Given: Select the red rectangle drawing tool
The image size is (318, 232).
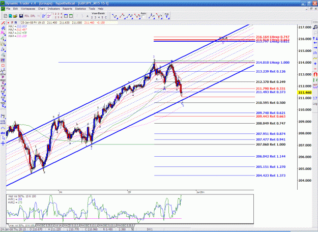Looking at the screenshot, I should (3, 66).
